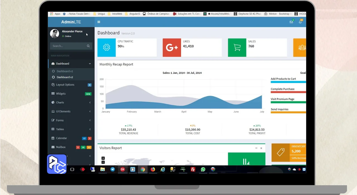The width and height of the screenshot is (357, 195).
Task: Expand the Forms menu arrow
Action: pos(90,120)
